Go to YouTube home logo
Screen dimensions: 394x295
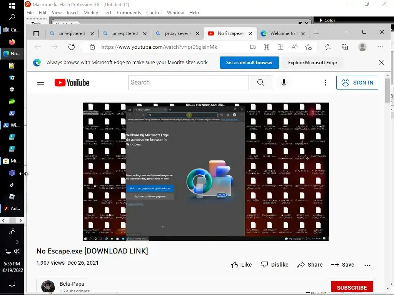72,83
